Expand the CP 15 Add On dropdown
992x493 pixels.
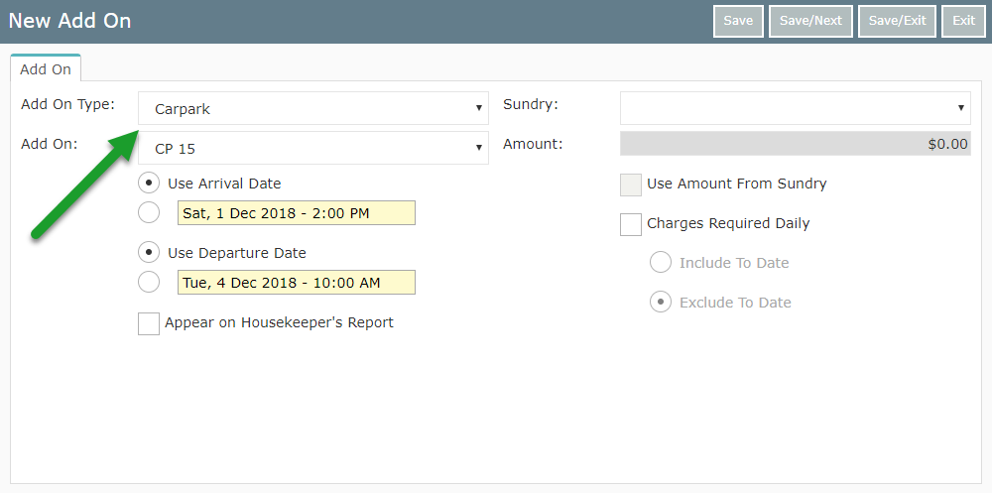click(313, 148)
